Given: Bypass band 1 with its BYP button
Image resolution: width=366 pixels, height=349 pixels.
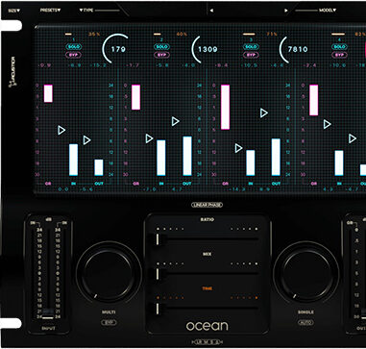Looking at the screenshot, I should [x=74, y=55].
